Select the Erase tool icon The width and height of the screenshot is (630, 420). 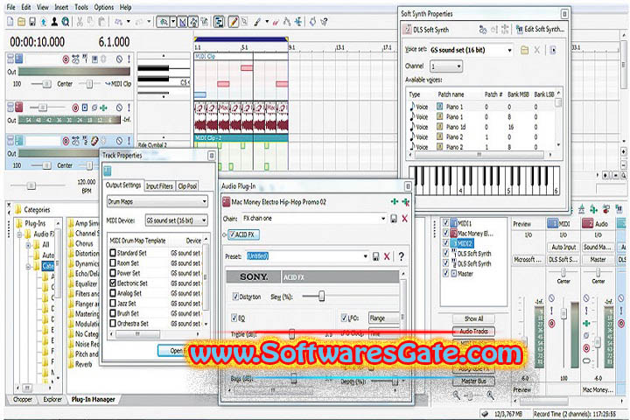pos(276,22)
